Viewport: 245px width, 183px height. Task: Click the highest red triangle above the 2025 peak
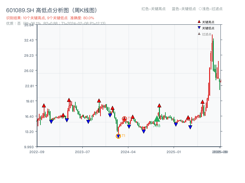(203, 102)
